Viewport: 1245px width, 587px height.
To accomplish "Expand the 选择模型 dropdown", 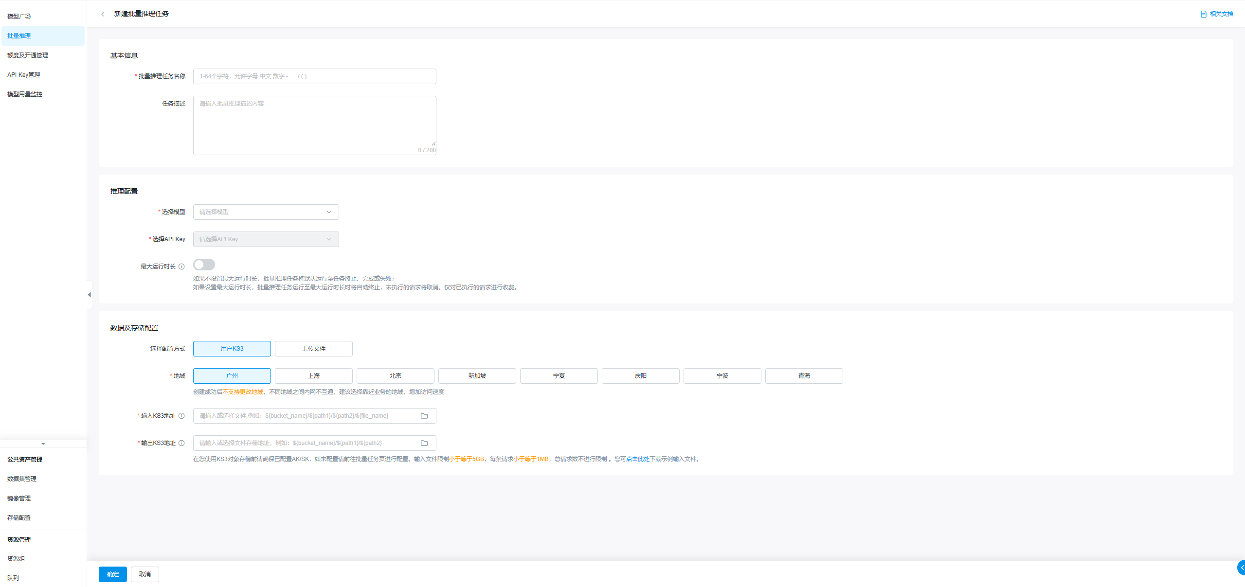I will 266,212.
